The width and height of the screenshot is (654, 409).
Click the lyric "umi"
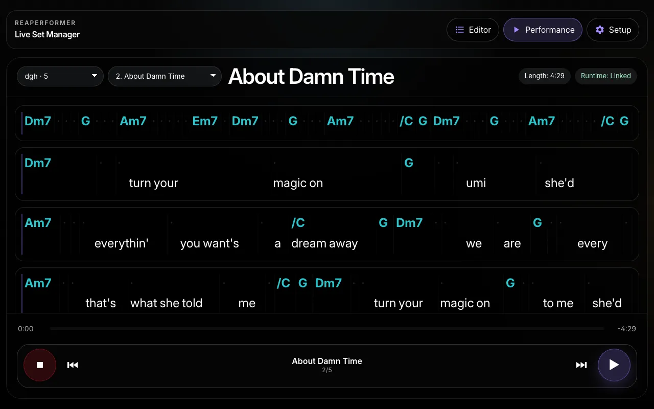click(x=476, y=183)
